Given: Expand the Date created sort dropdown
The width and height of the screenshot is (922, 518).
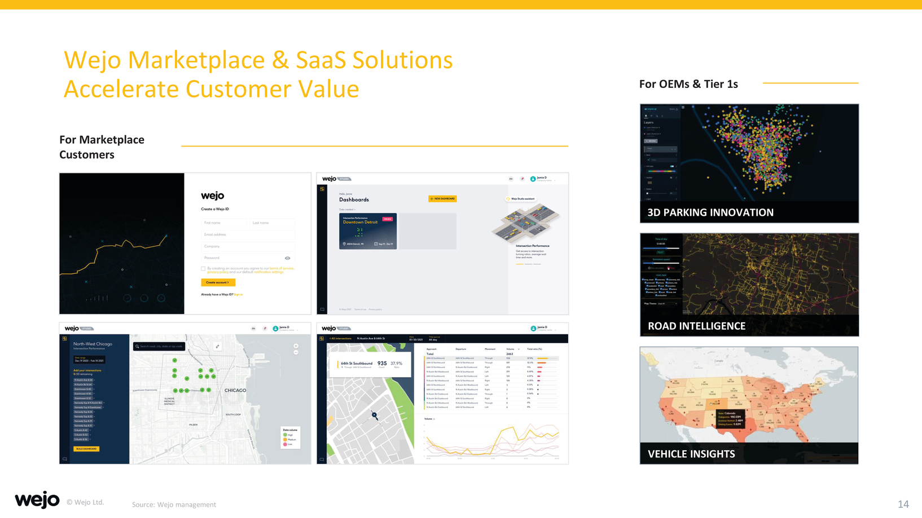Looking at the screenshot, I should pyautogui.click(x=348, y=210).
